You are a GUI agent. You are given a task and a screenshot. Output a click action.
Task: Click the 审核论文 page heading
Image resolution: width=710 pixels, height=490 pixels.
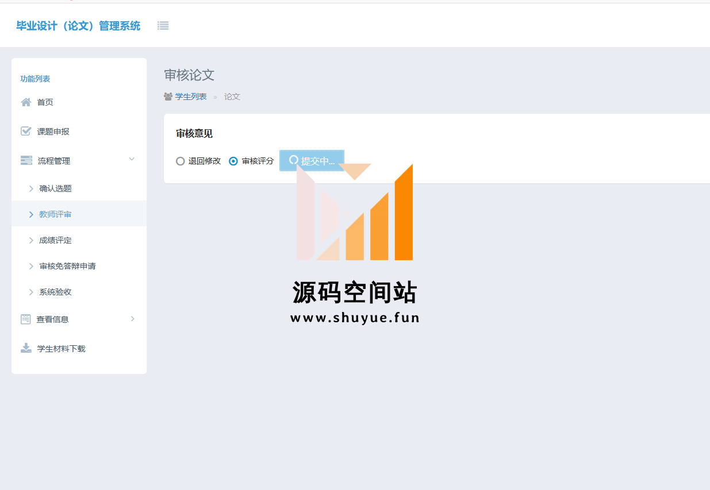click(x=189, y=75)
